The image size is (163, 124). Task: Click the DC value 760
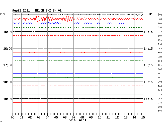click(x=160, y=99)
